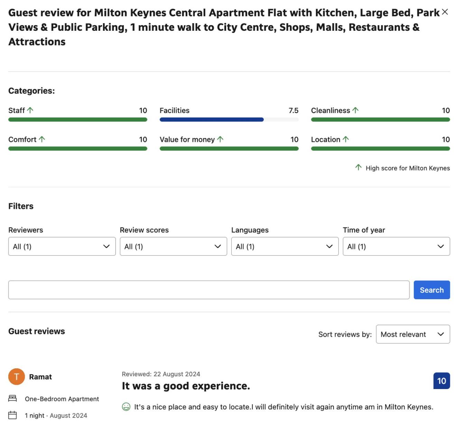Click the arrow beside Value for money
Image resolution: width=457 pixels, height=425 pixels.
tap(220, 139)
